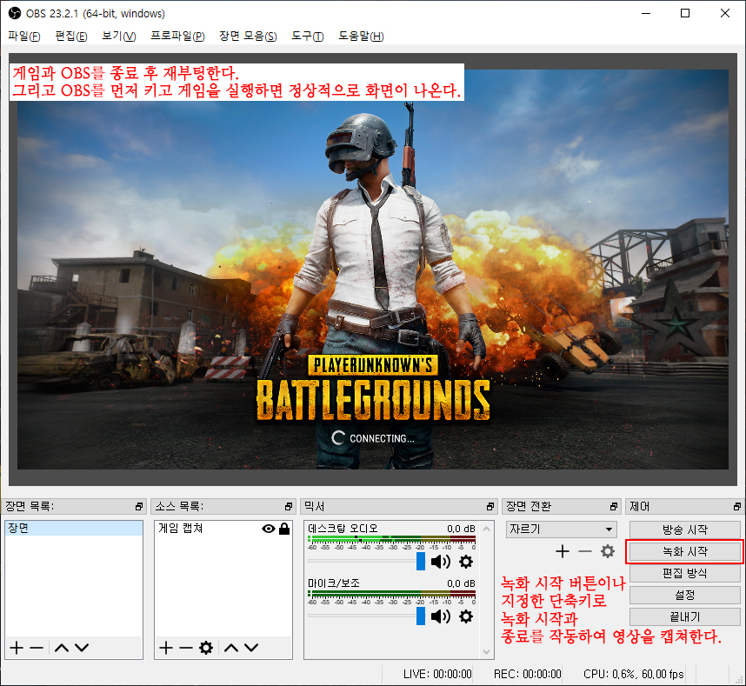Toggle the lock on 게임 캡쳐 source

click(x=284, y=529)
